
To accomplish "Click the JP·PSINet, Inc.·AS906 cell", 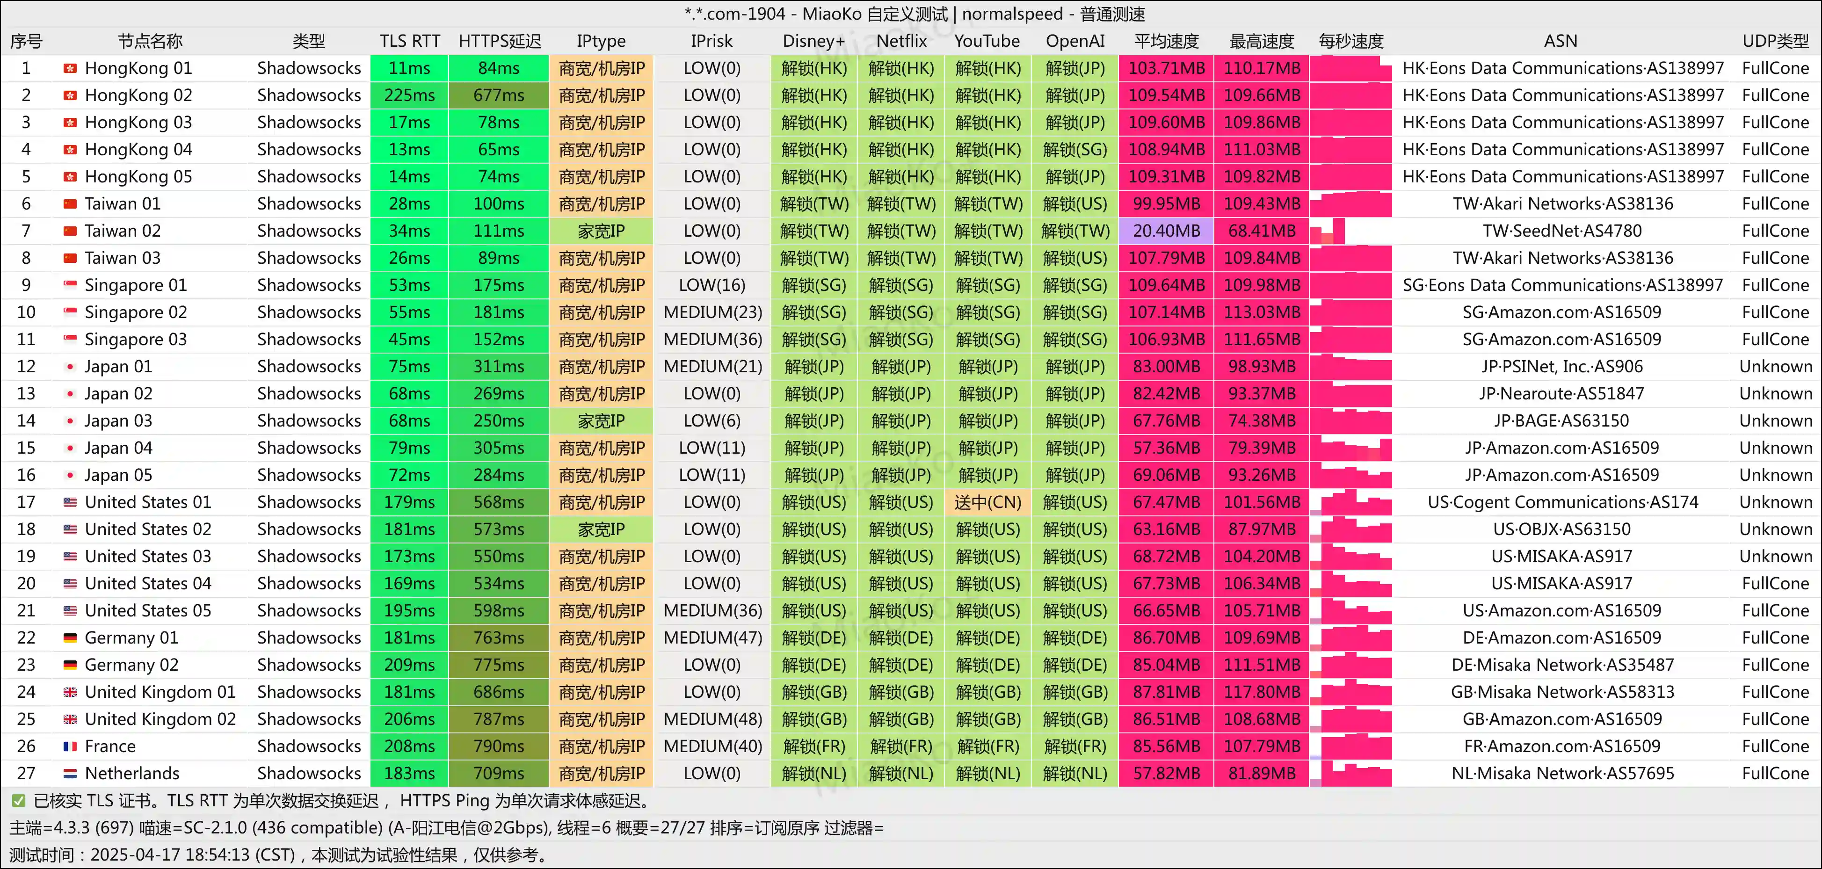I will tap(1562, 366).
